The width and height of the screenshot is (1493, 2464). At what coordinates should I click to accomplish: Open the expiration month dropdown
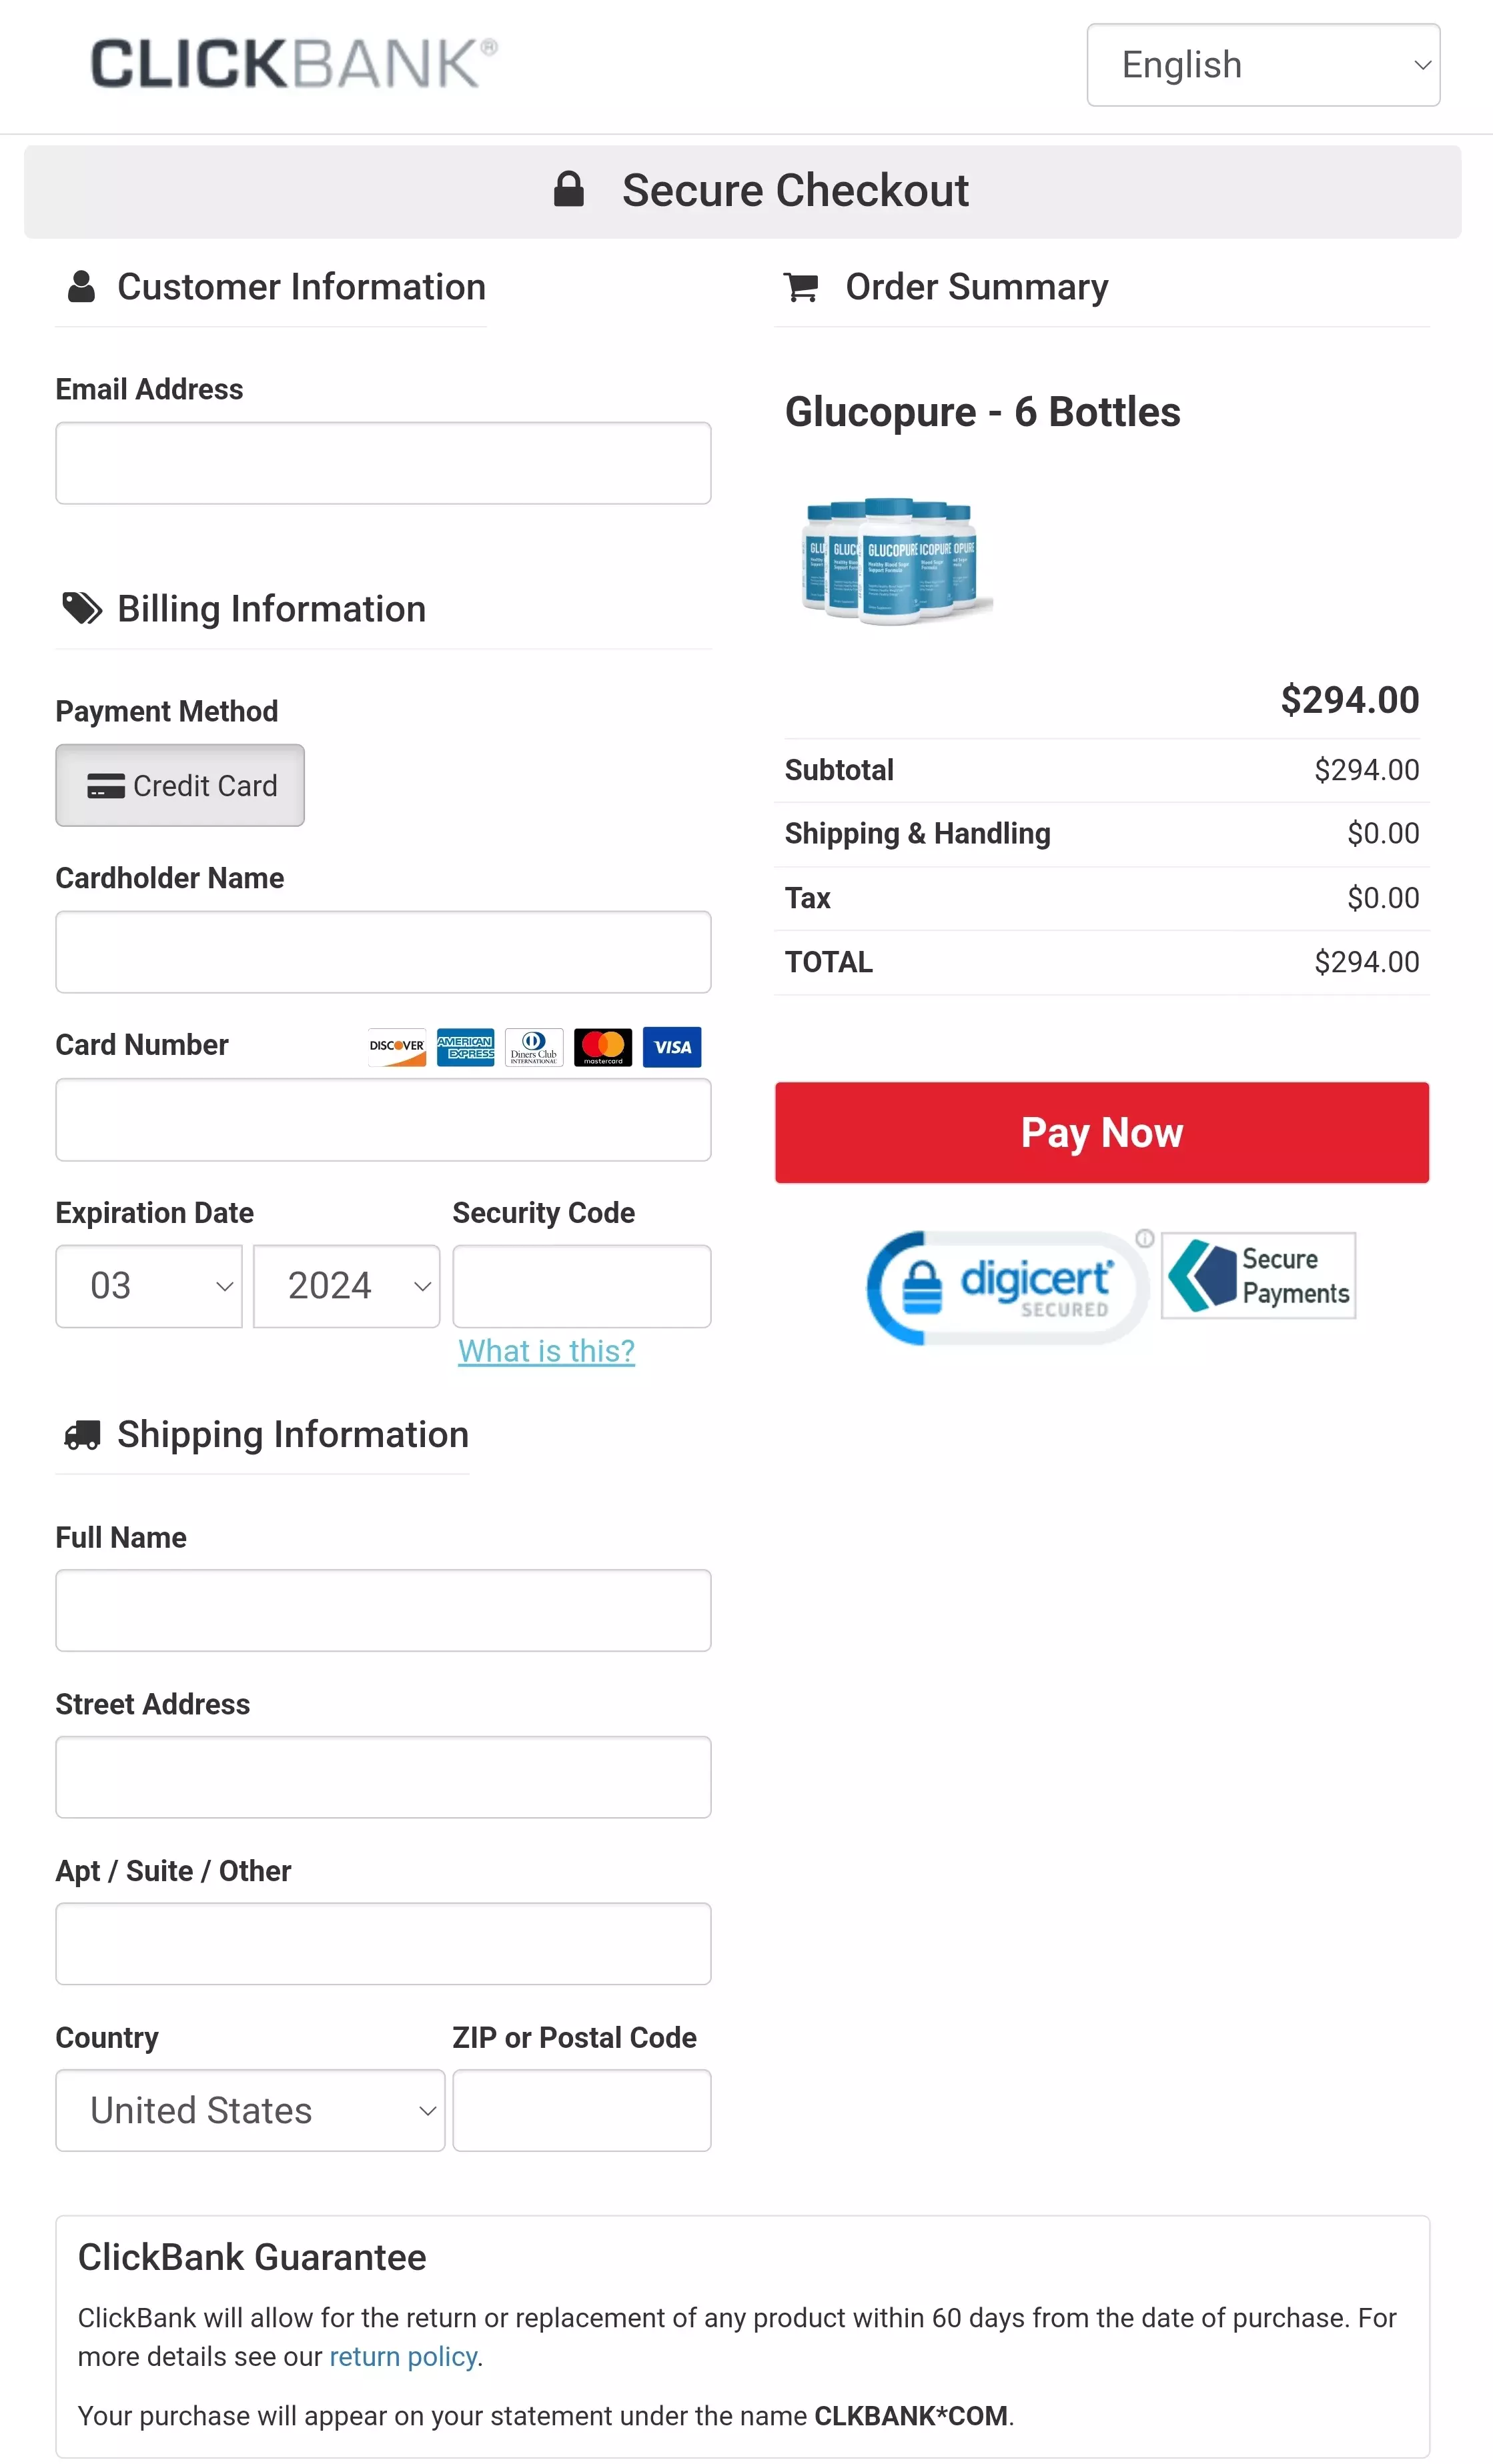point(149,1286)
